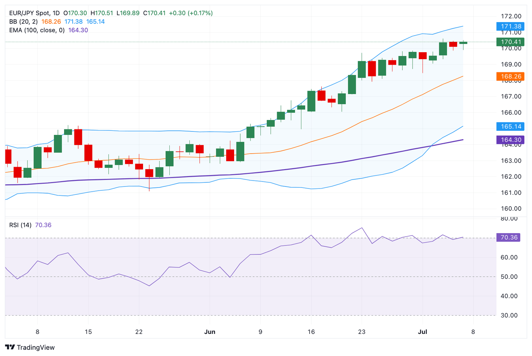Screen dimensions: 532x356
Task: Select the EMA (100, close, 0) legend
Action: tap(37, 30)
